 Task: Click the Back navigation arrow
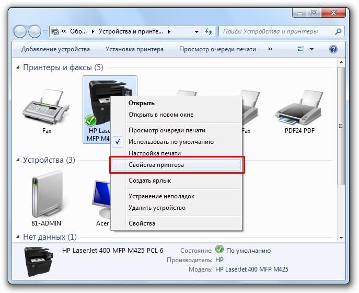point(20,31)
